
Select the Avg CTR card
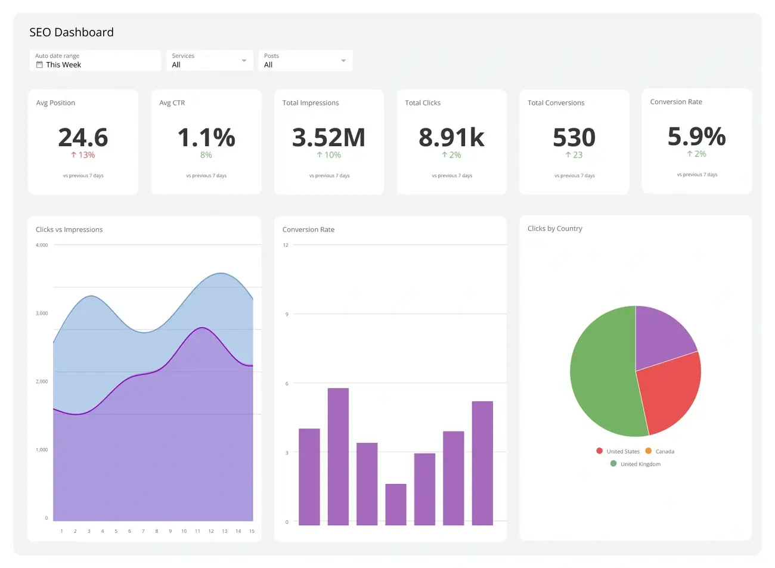[x=206, y=141]
